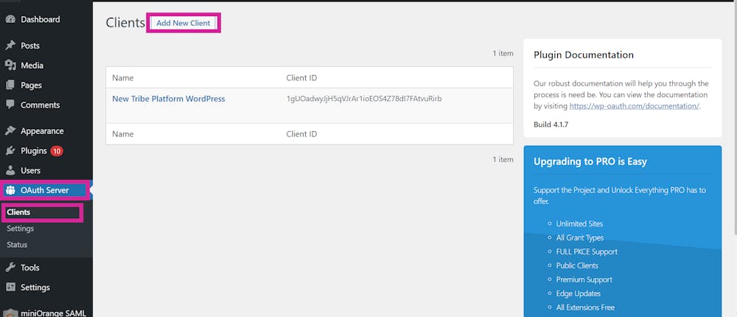Open Settings under OAuth Server

point(20,229)
